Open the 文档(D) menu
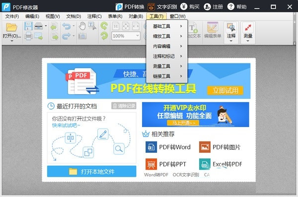The image size is (298, 197). pos(74,16)
